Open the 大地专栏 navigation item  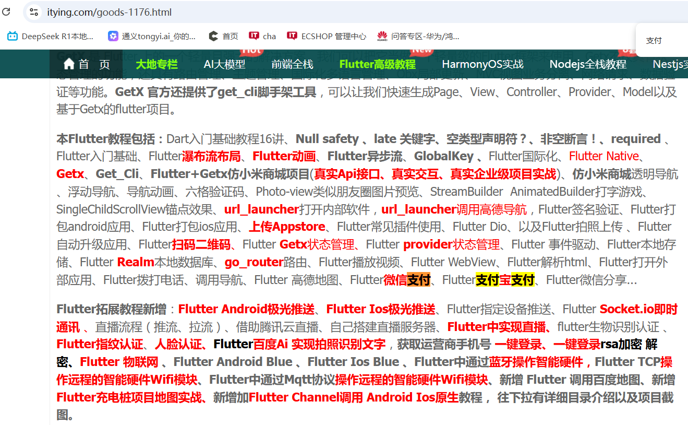156,64
